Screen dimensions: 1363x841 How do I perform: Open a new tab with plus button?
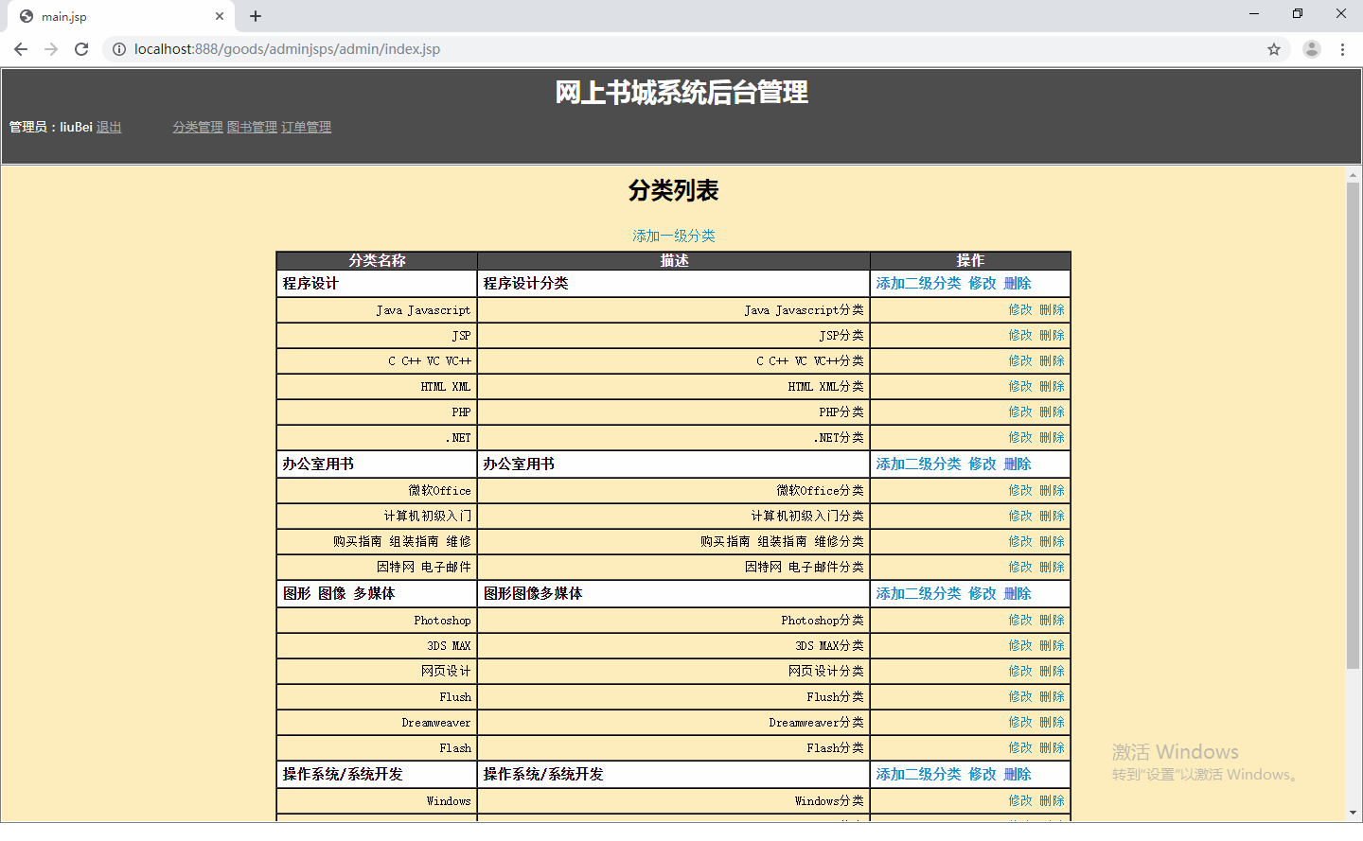point(256,16)
